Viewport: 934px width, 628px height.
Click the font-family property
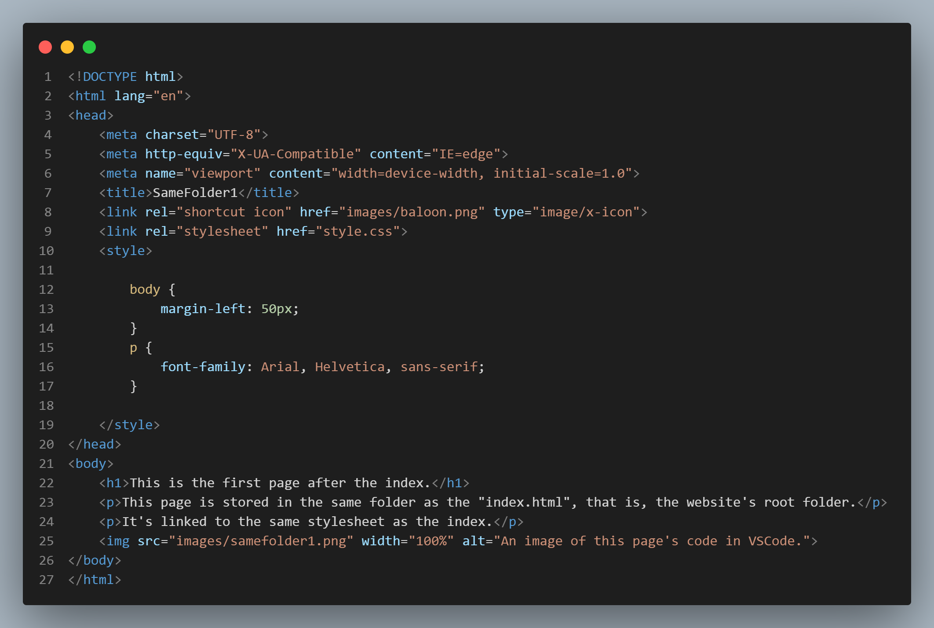tap(203, 367)
